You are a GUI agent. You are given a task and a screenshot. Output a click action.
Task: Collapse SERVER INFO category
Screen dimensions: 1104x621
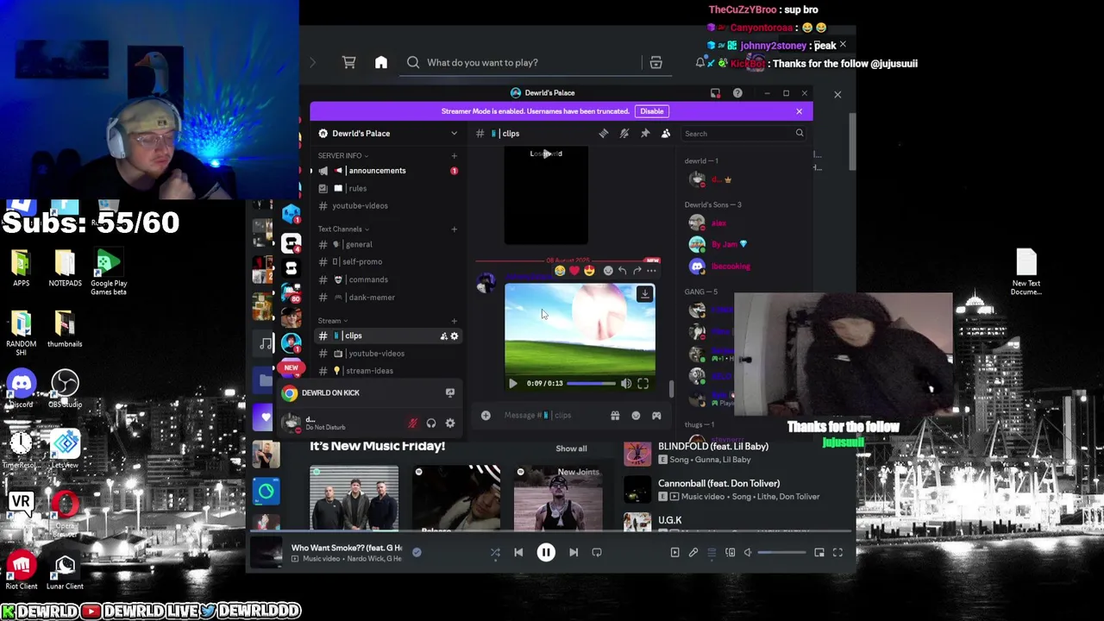(342, 156)
